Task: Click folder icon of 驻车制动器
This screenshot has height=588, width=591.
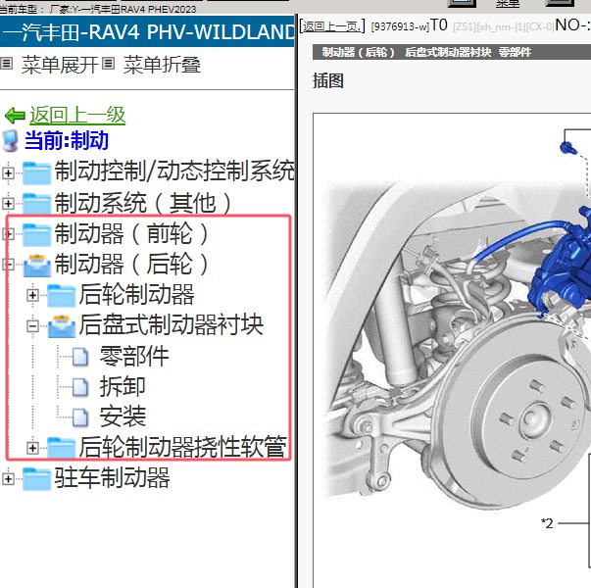Action: pos(36,478)
